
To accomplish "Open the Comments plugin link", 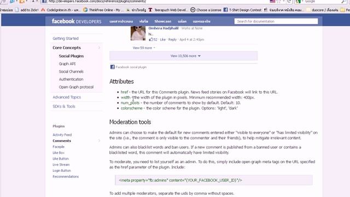I will coord(62,141).
